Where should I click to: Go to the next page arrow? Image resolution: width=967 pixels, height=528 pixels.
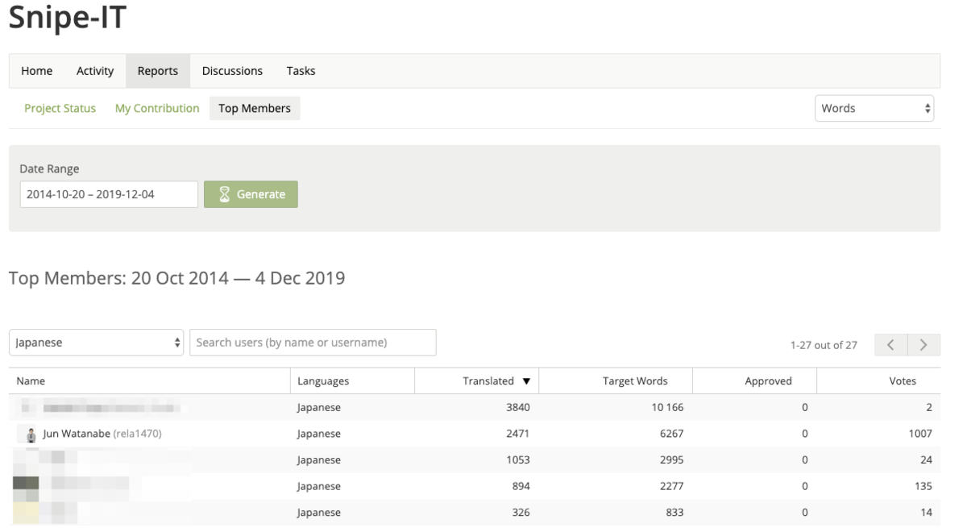(x=923, y=345)
